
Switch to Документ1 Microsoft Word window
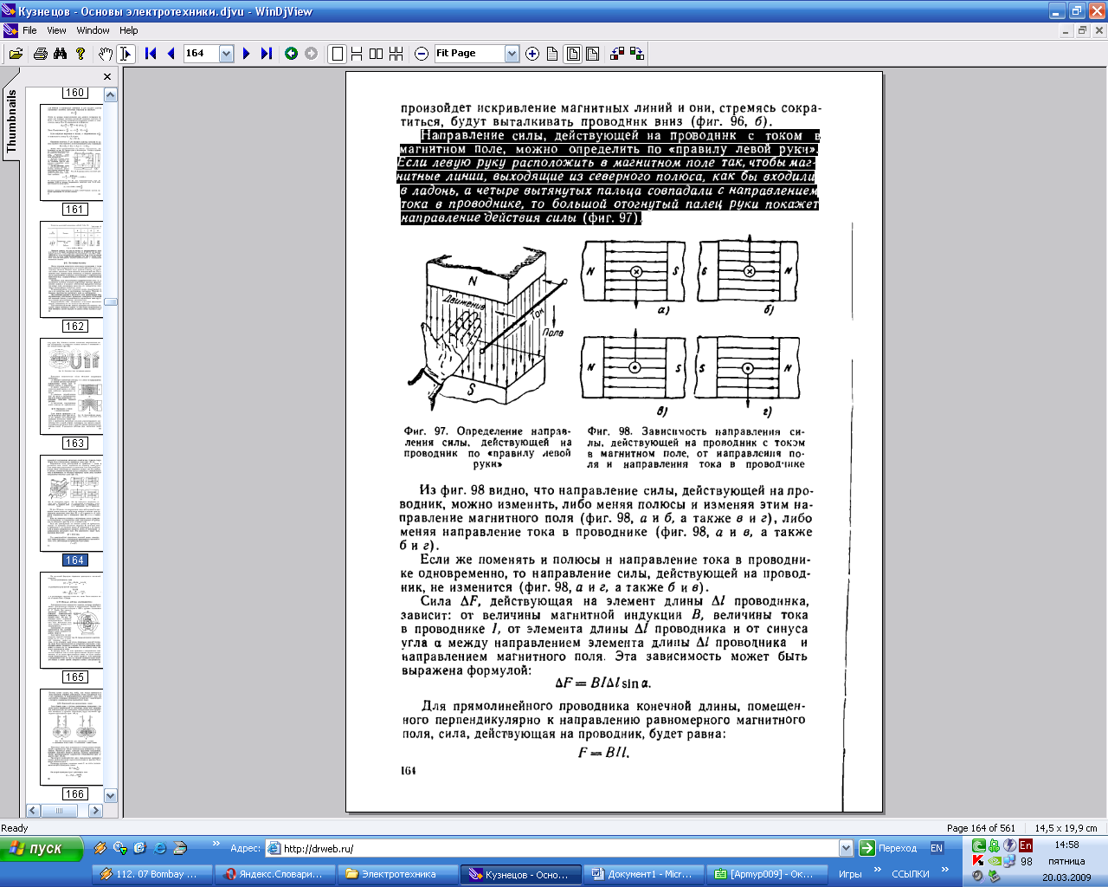[644, 874]
